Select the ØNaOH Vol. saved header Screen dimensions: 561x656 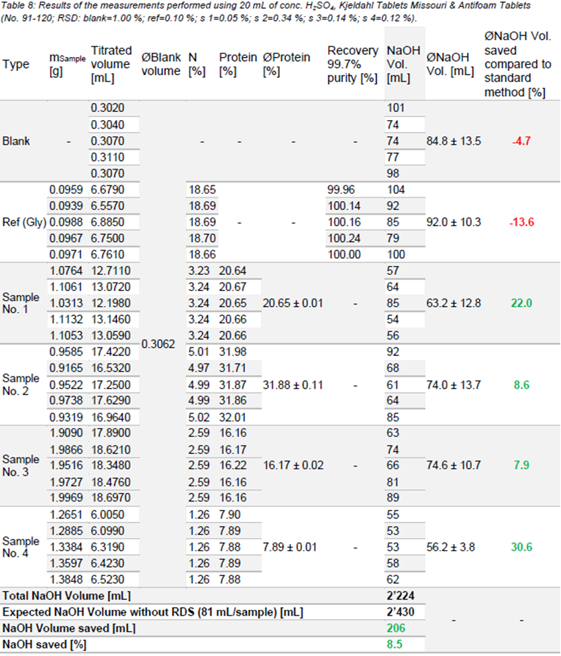pos(518,64)
